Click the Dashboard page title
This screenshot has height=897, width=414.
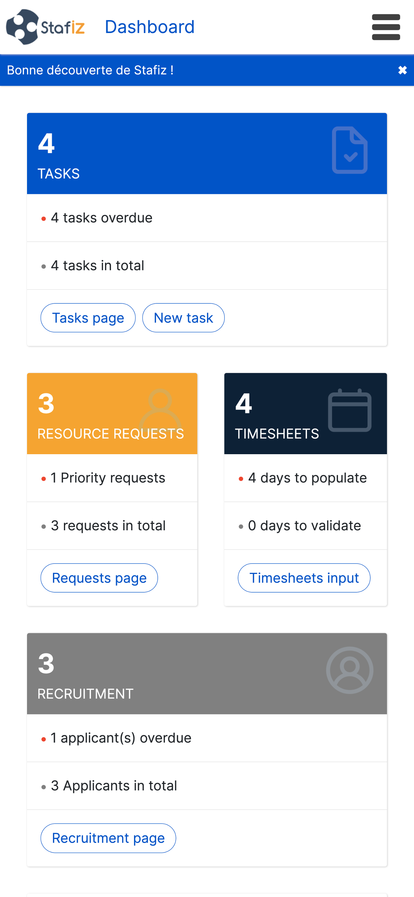pos(150,27)
